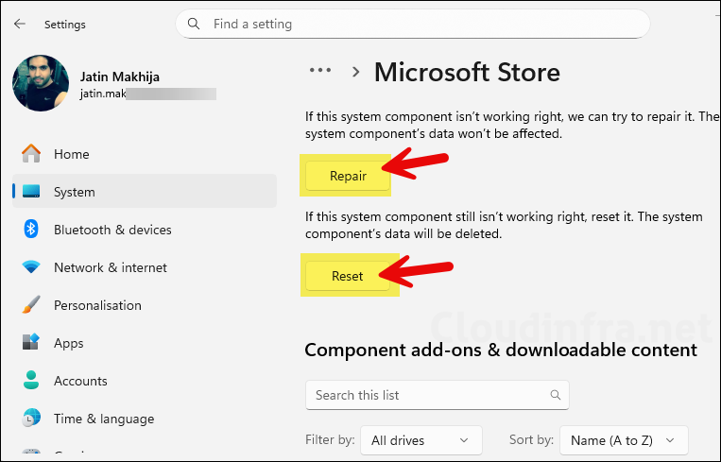The height and width of the screenshot is (462, 721).
Task: Go to Time & language
Action: coord(145,419)
